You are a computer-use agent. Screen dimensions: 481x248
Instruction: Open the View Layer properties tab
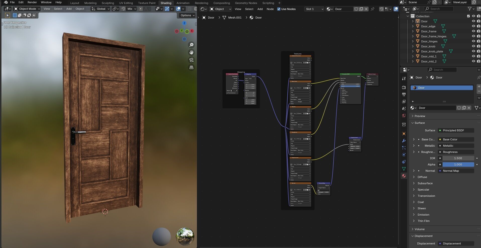pyautogui.click(x=404, y=102)
